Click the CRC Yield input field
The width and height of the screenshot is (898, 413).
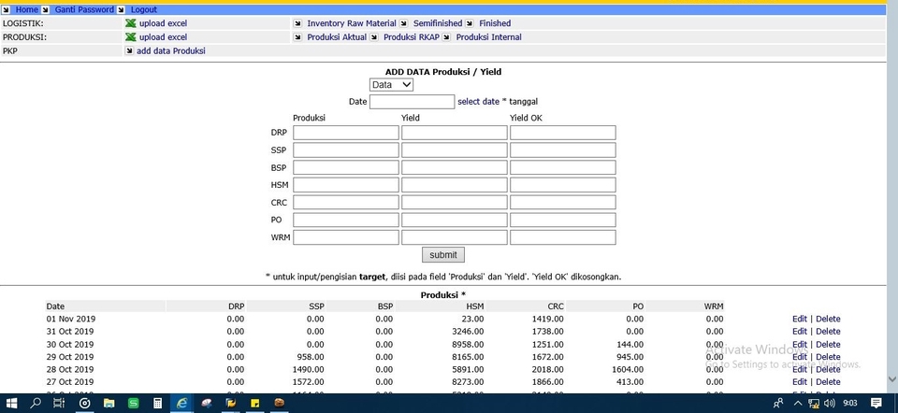click(x=455, y=203)
